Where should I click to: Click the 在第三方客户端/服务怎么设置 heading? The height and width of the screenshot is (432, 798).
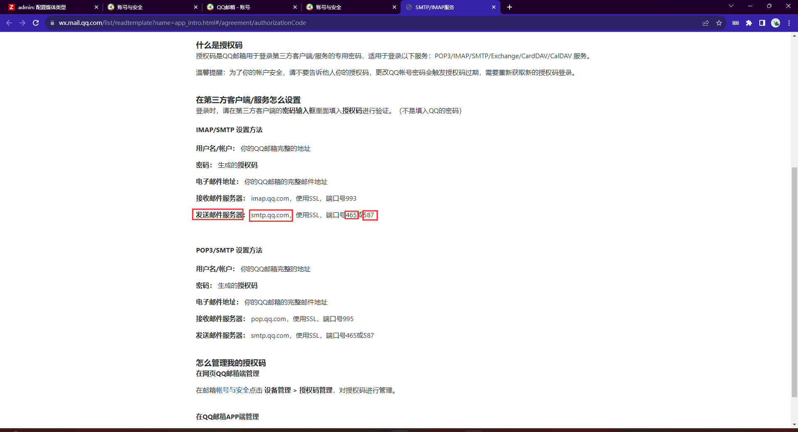(x=248, y=100)
